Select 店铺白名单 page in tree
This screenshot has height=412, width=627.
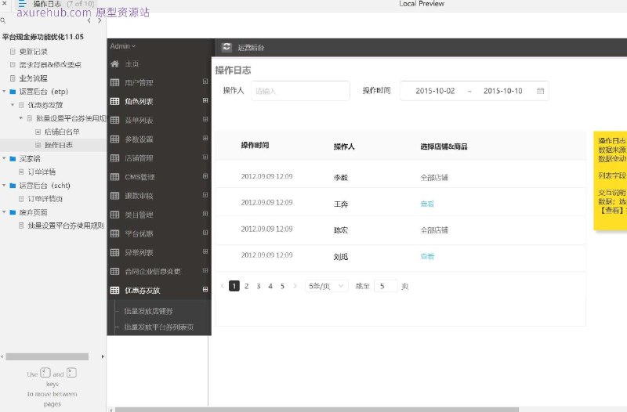[x=62, y=132]
